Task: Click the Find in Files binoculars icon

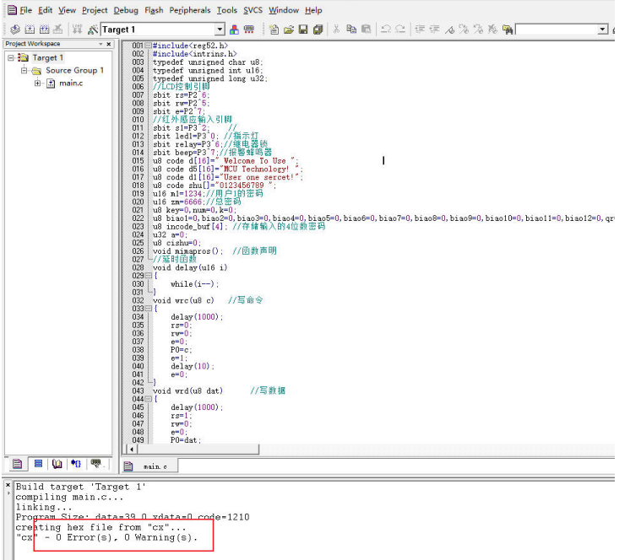Action: click(508, 30)
